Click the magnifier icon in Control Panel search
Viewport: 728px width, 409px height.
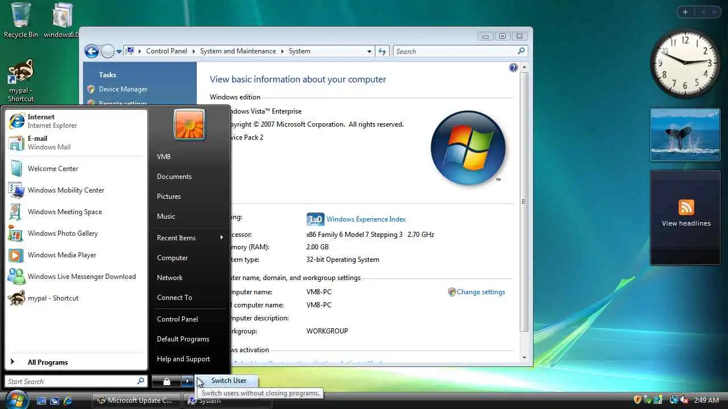point(520,51)
